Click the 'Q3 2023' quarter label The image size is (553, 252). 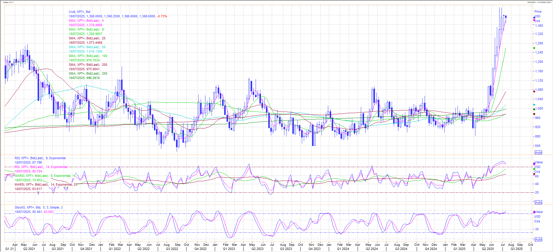[x=286, y=249]
